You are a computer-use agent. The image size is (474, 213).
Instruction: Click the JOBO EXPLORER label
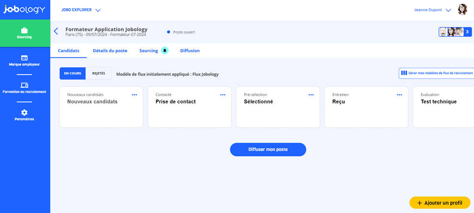click(77, 10)
